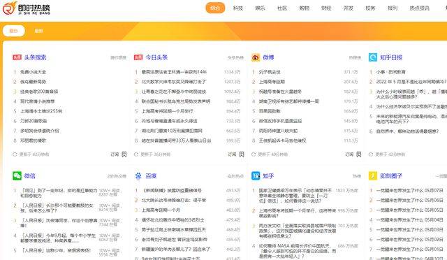Open 经典老歌200首 entry in 头条搜索
This screenshot has height=260, width=447.
(x=39, y=92)
